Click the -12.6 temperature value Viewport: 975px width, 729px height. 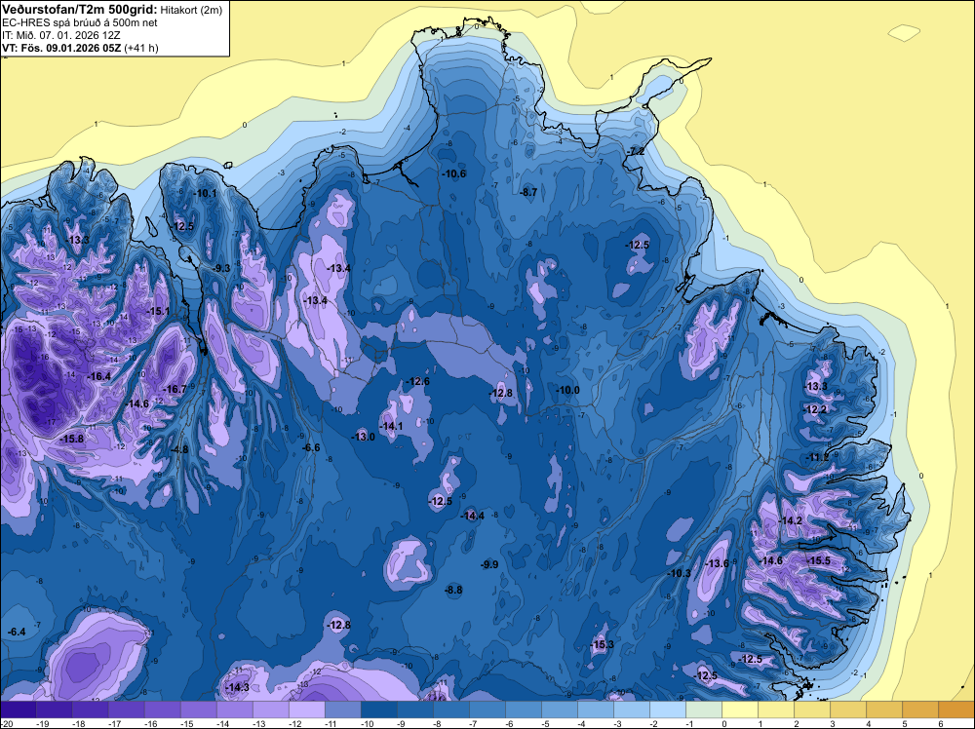pyautogui.click(x=417, y=382)
